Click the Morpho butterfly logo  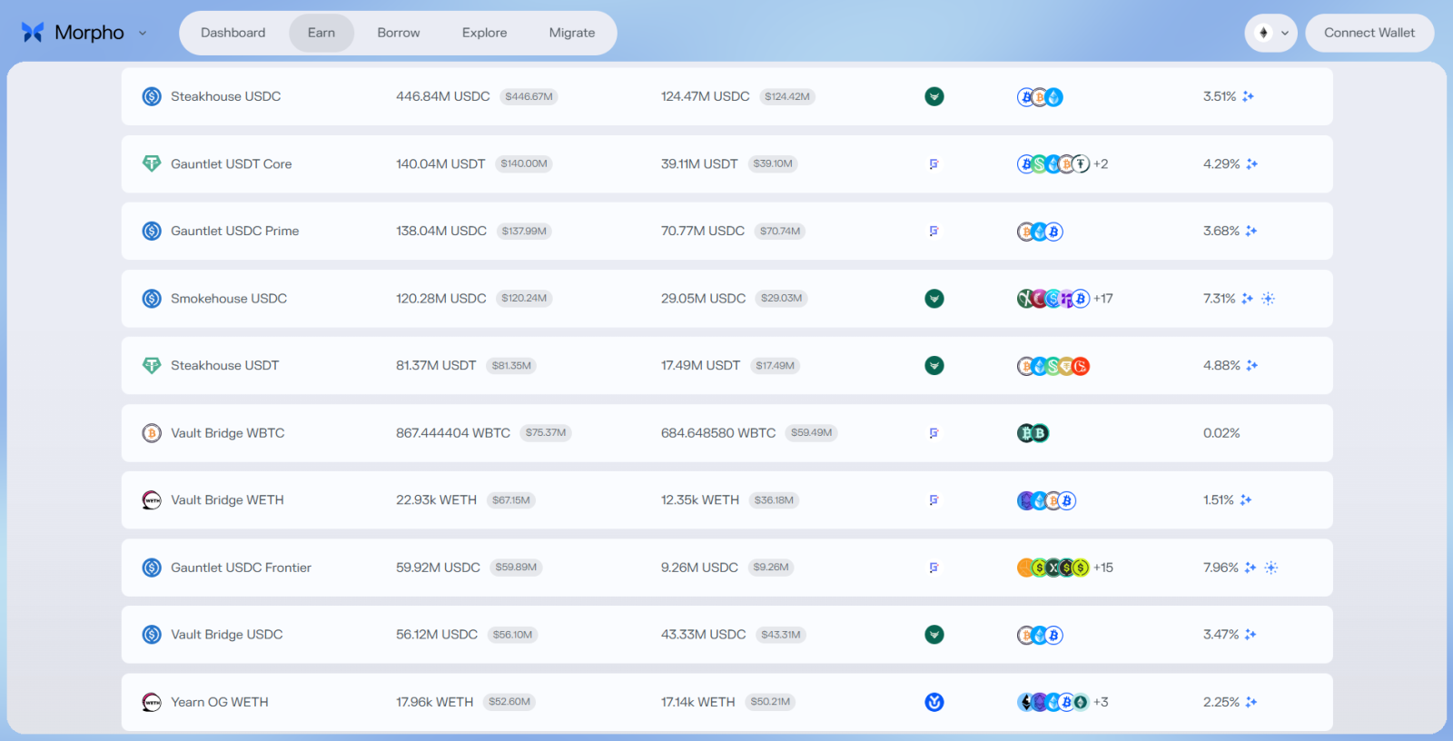click(33, 33)
